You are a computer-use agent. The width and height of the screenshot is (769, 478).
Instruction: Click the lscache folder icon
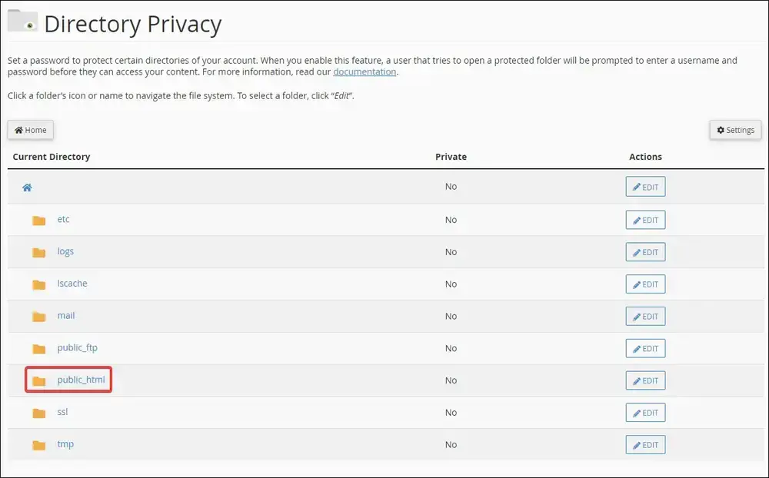coord(38,284)
